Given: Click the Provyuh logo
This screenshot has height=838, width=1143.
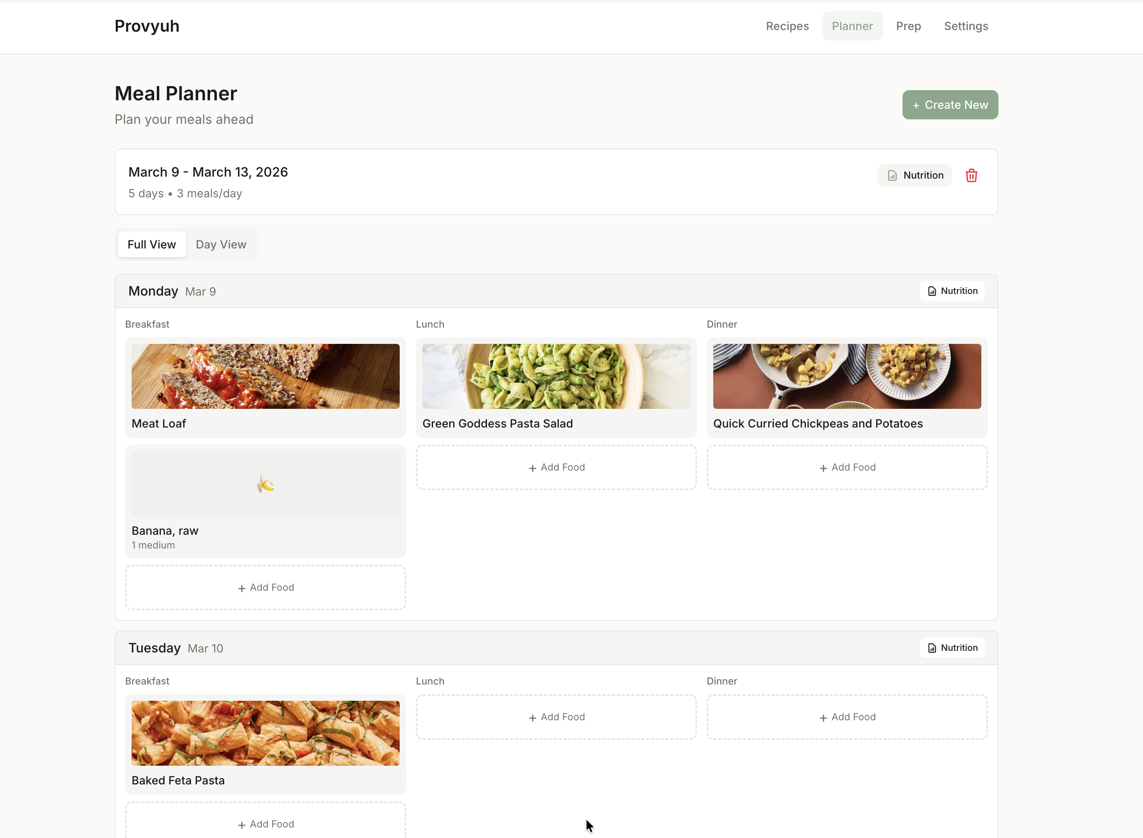Looking at the screenshot, I should (x=147, y=26).
